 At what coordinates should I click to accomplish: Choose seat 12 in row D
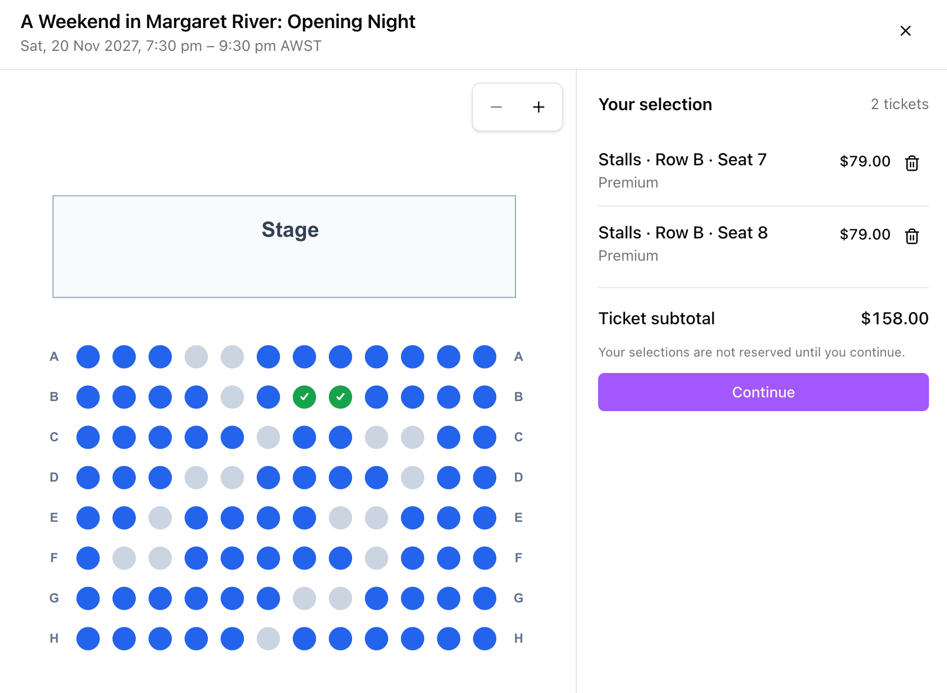(x=485, y=477)
